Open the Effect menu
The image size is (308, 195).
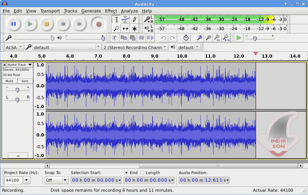(111, 11)
